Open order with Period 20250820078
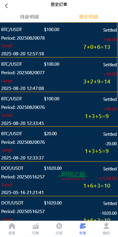 click(59, 40)
